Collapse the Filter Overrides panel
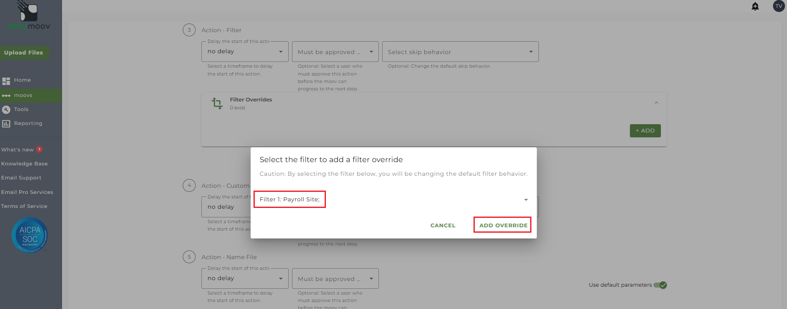The width and height of the screenshot is (787, 309). tap(656, 103)
